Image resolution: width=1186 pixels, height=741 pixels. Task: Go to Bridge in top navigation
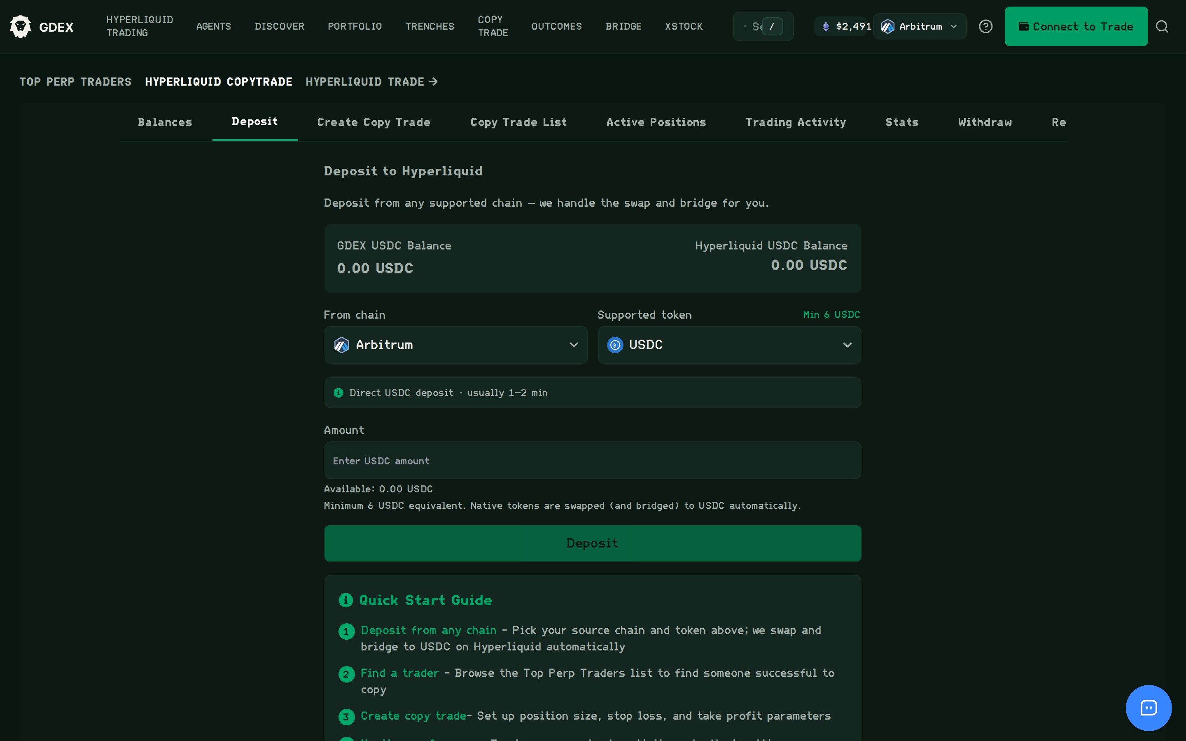(623, 26)
